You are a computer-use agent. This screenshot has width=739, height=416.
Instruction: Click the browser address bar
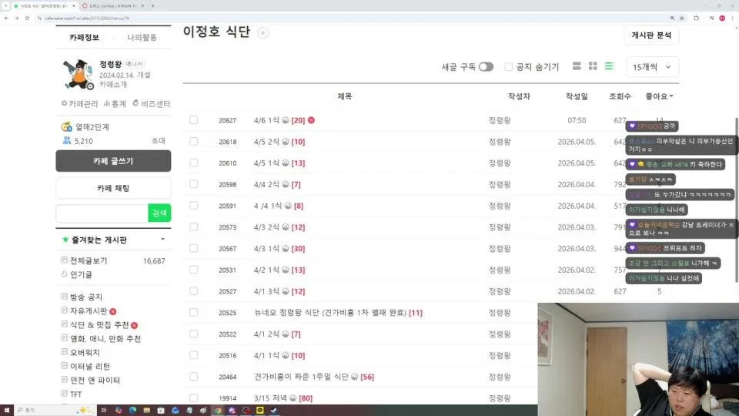[353, 18]
